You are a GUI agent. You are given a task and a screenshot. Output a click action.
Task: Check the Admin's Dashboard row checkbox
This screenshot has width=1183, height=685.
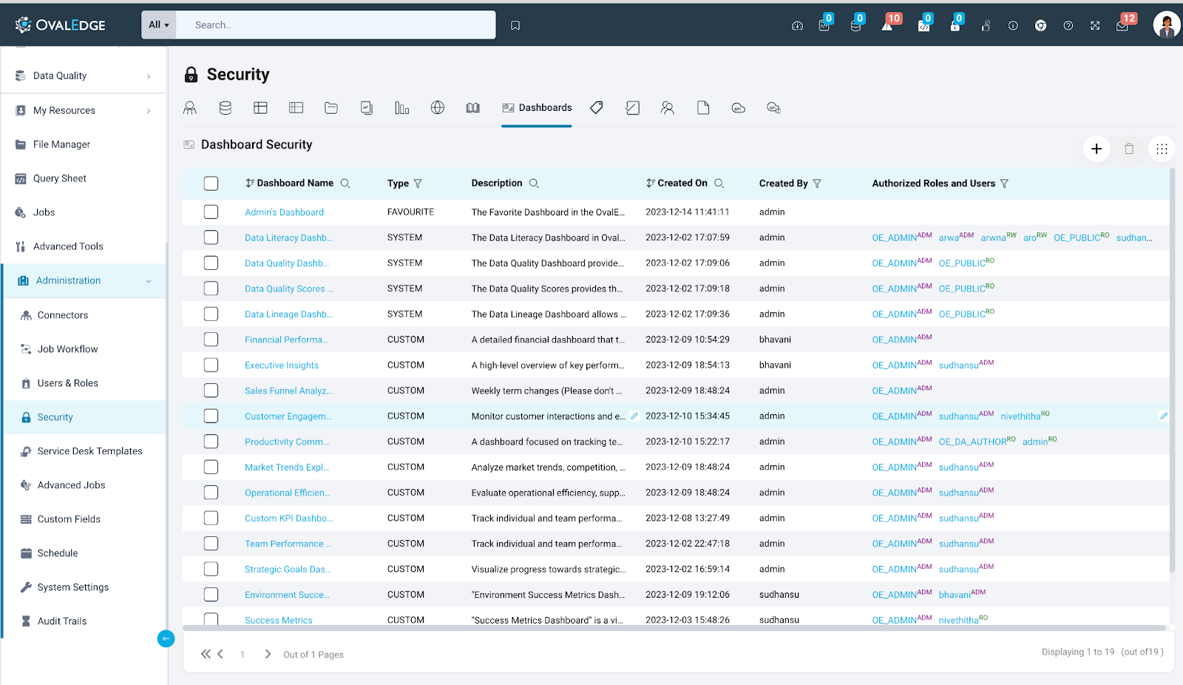[x=211, y=212]
